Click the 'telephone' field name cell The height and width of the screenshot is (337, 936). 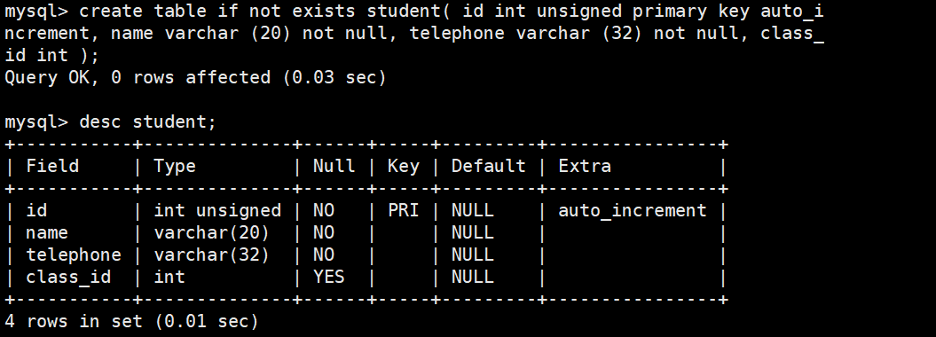point(74,255)
